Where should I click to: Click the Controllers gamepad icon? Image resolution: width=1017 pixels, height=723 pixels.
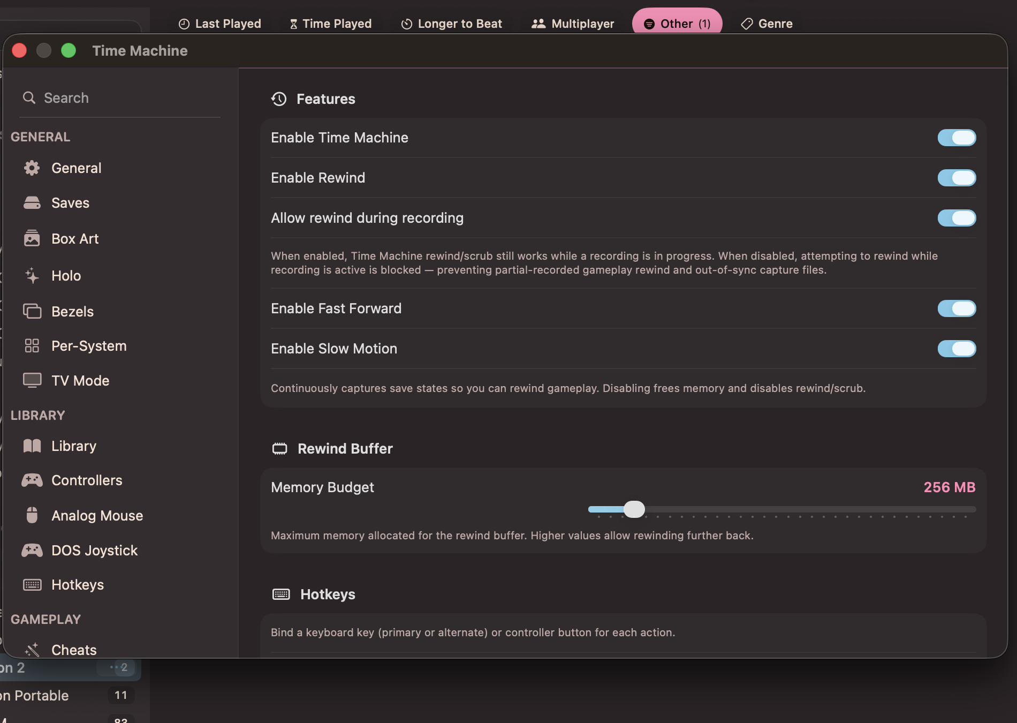pos(32,480)
